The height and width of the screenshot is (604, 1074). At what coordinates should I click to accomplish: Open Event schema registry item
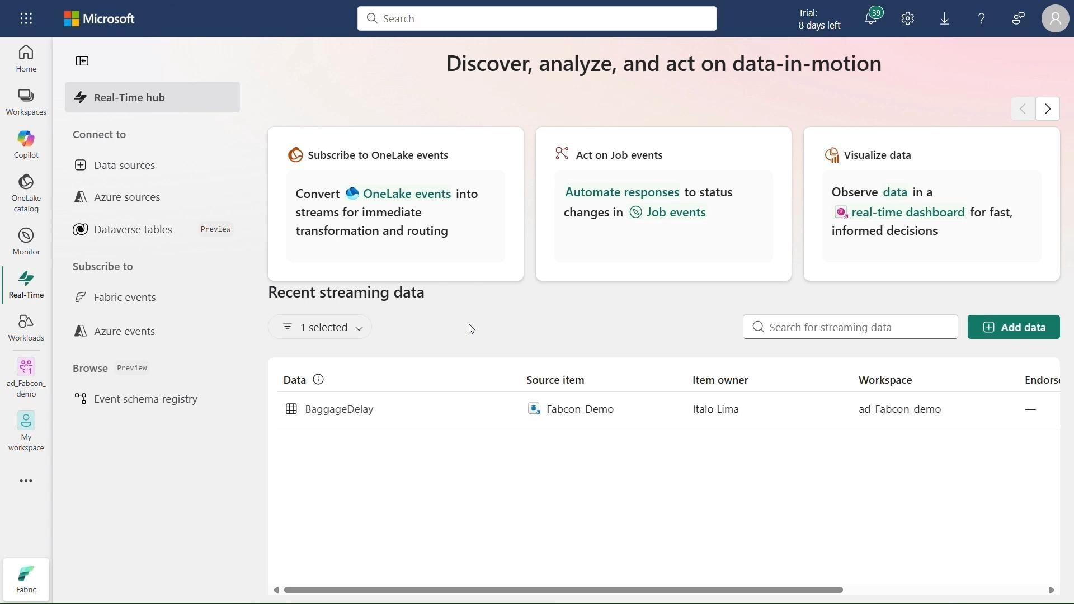[x=145, y=399]
